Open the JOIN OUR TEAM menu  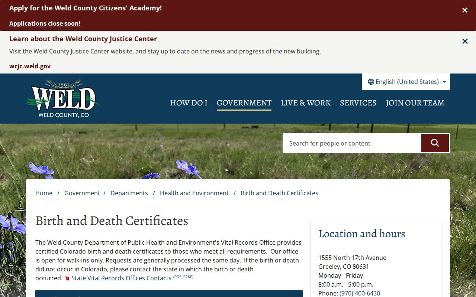click(x=415, y=103)
